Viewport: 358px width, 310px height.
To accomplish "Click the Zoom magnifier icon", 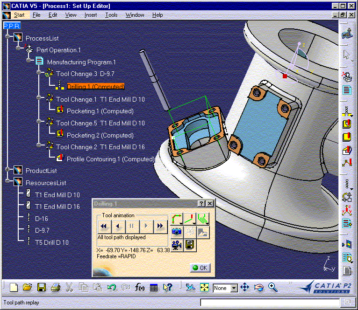I will (273, 288).
